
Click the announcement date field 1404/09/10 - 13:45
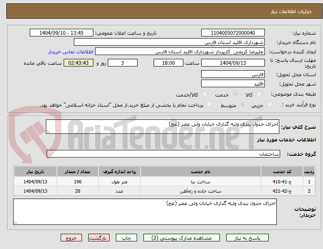(62, 33)
